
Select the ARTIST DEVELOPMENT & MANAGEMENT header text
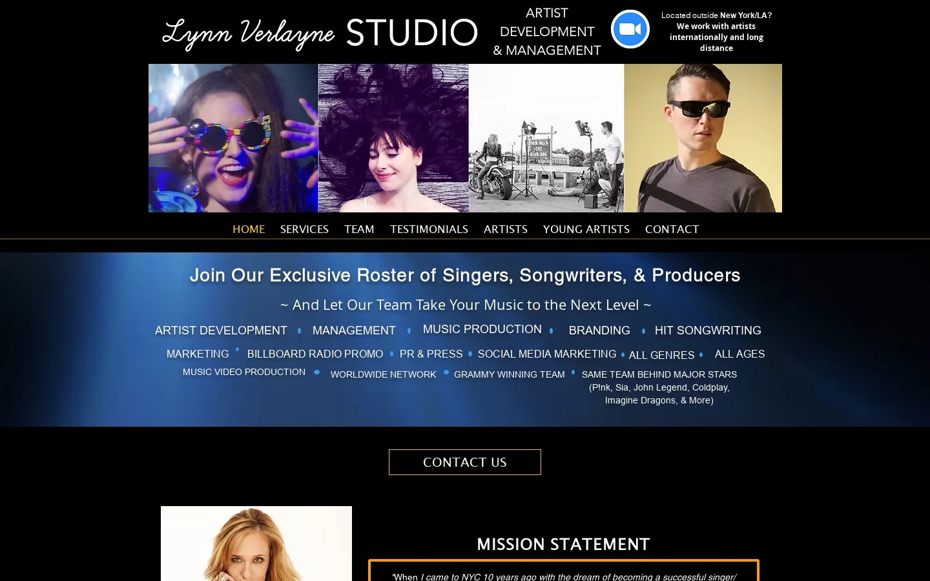tap(547, 32)
